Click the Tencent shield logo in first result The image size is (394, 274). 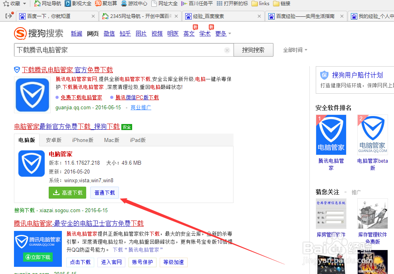point(32,95)
